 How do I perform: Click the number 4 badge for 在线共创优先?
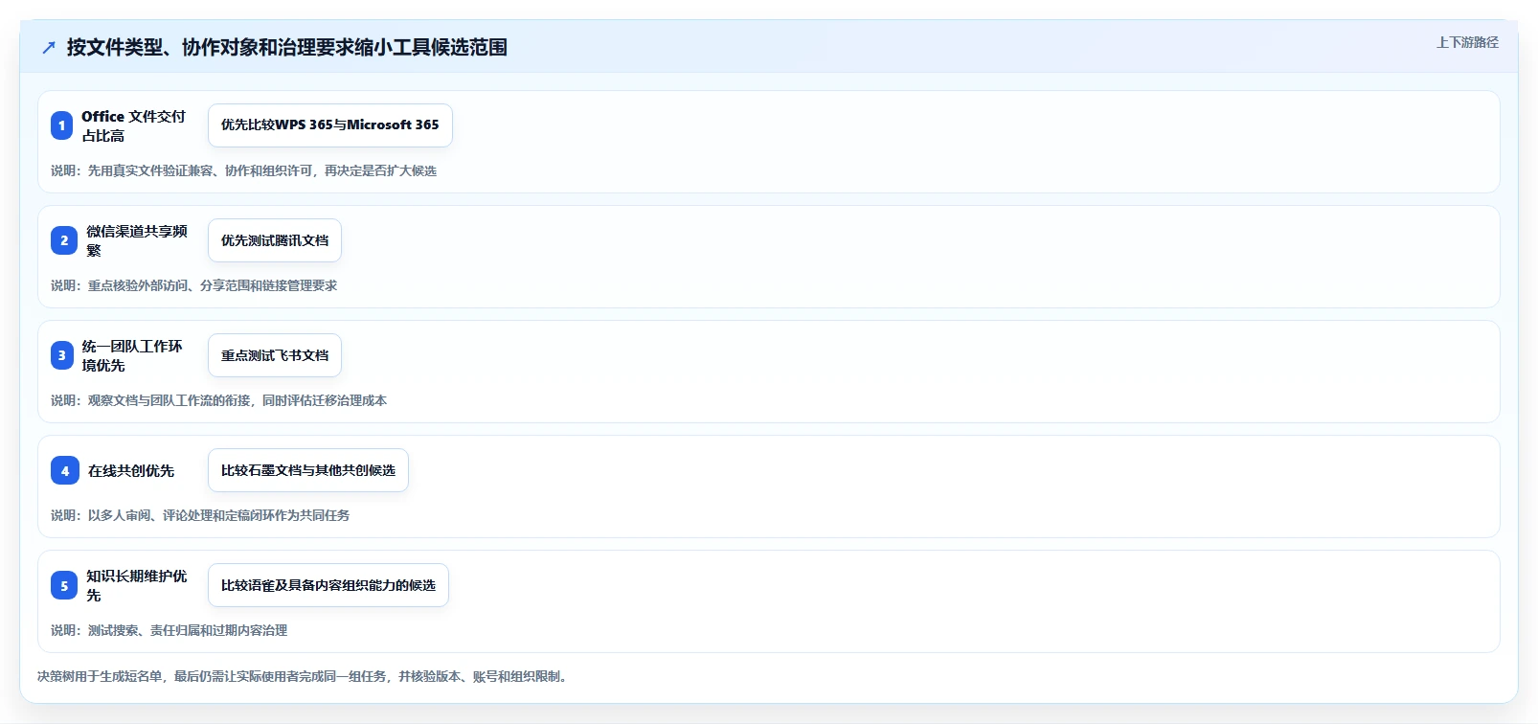pos(65,470)
